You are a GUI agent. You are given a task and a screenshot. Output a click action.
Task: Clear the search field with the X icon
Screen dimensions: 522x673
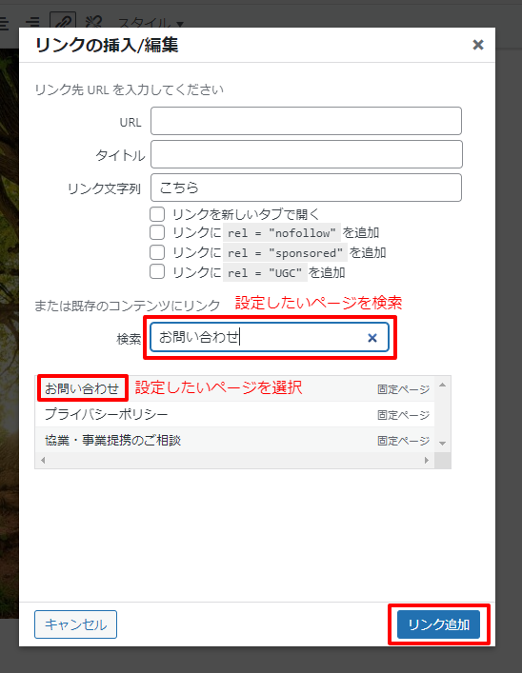coord(372,338)
